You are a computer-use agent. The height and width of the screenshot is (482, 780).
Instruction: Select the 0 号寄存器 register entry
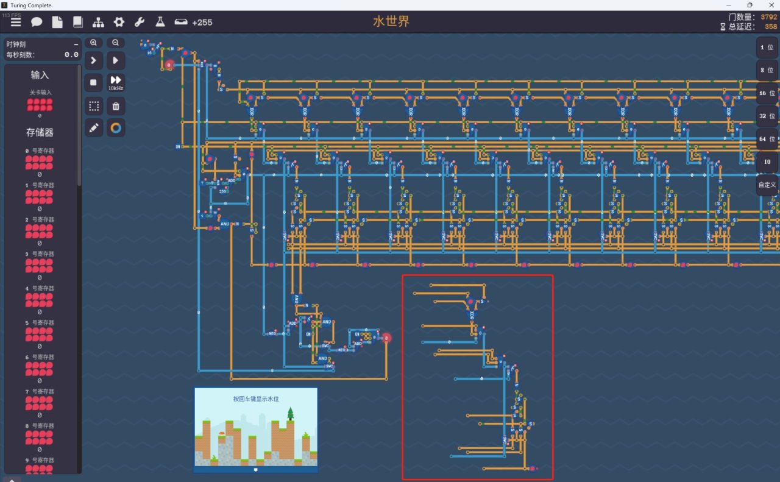click(x=40, y=163)
